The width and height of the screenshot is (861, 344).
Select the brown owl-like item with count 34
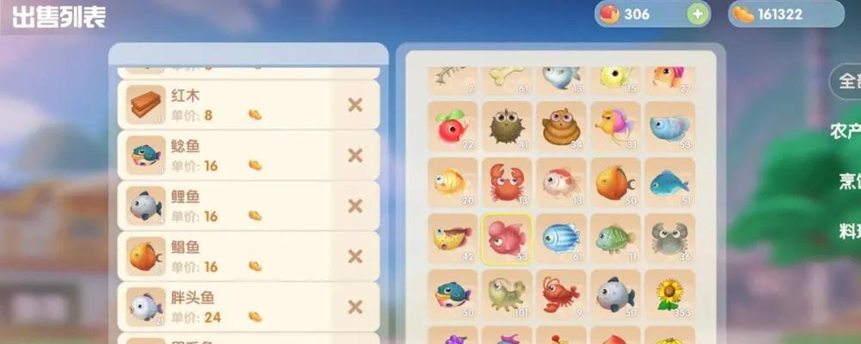561,126
